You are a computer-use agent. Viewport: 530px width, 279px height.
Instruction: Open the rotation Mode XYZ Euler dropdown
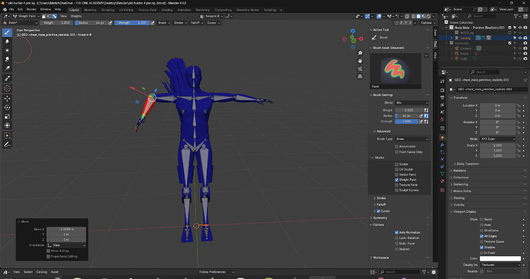point(498,139)
